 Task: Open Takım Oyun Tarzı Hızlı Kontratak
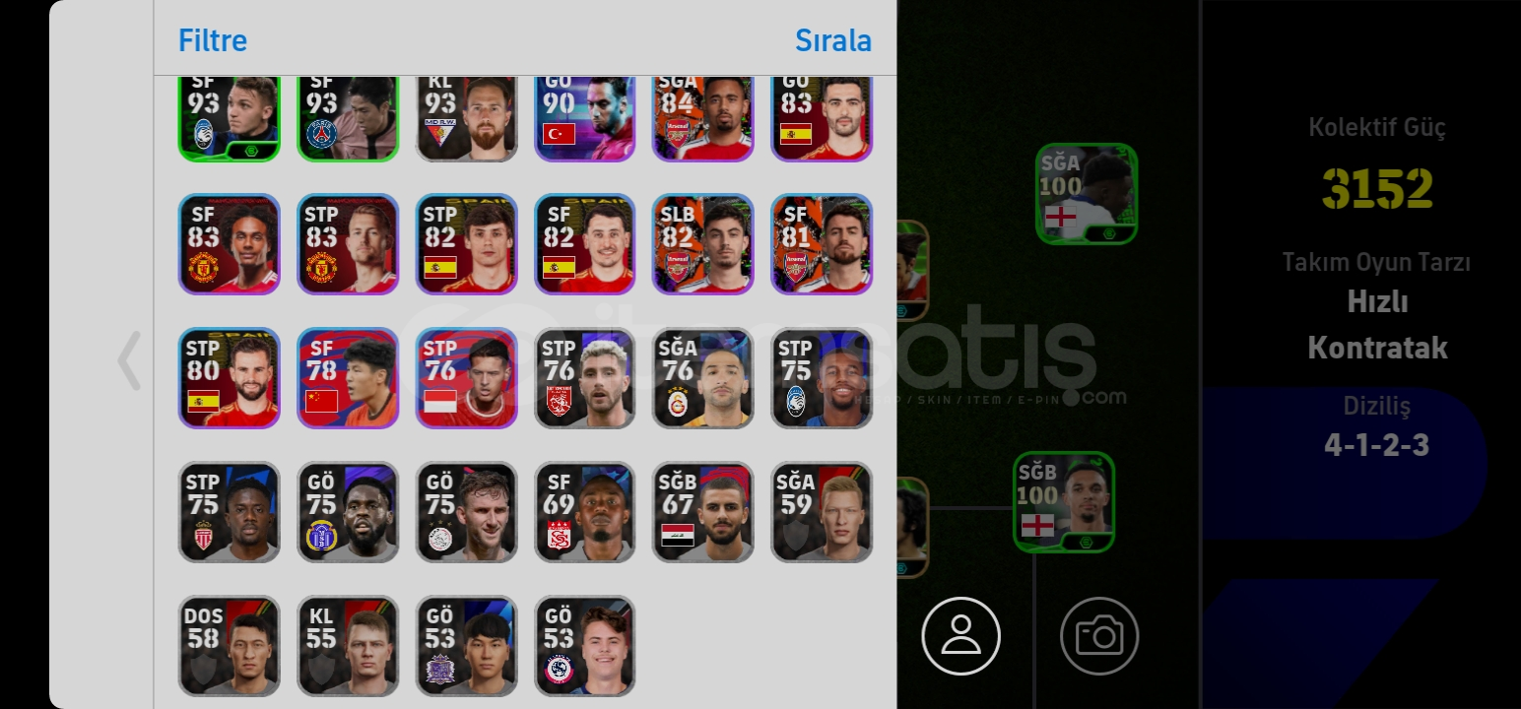point(1377,307)
